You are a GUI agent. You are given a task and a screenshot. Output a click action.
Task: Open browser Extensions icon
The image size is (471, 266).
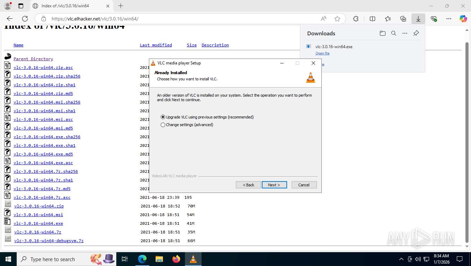(x=356, y=19)
